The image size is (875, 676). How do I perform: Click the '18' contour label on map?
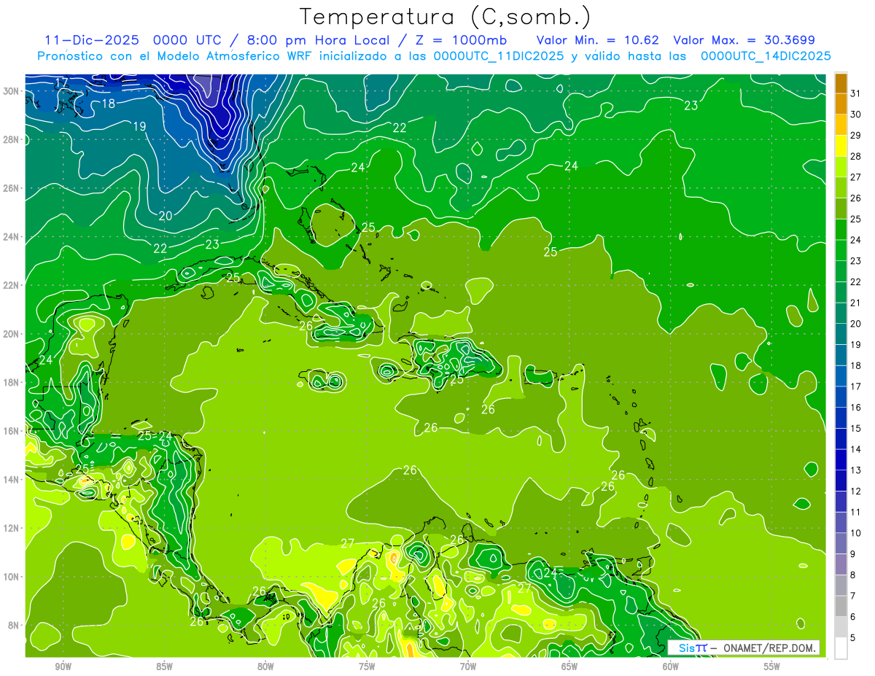point(108,104)
